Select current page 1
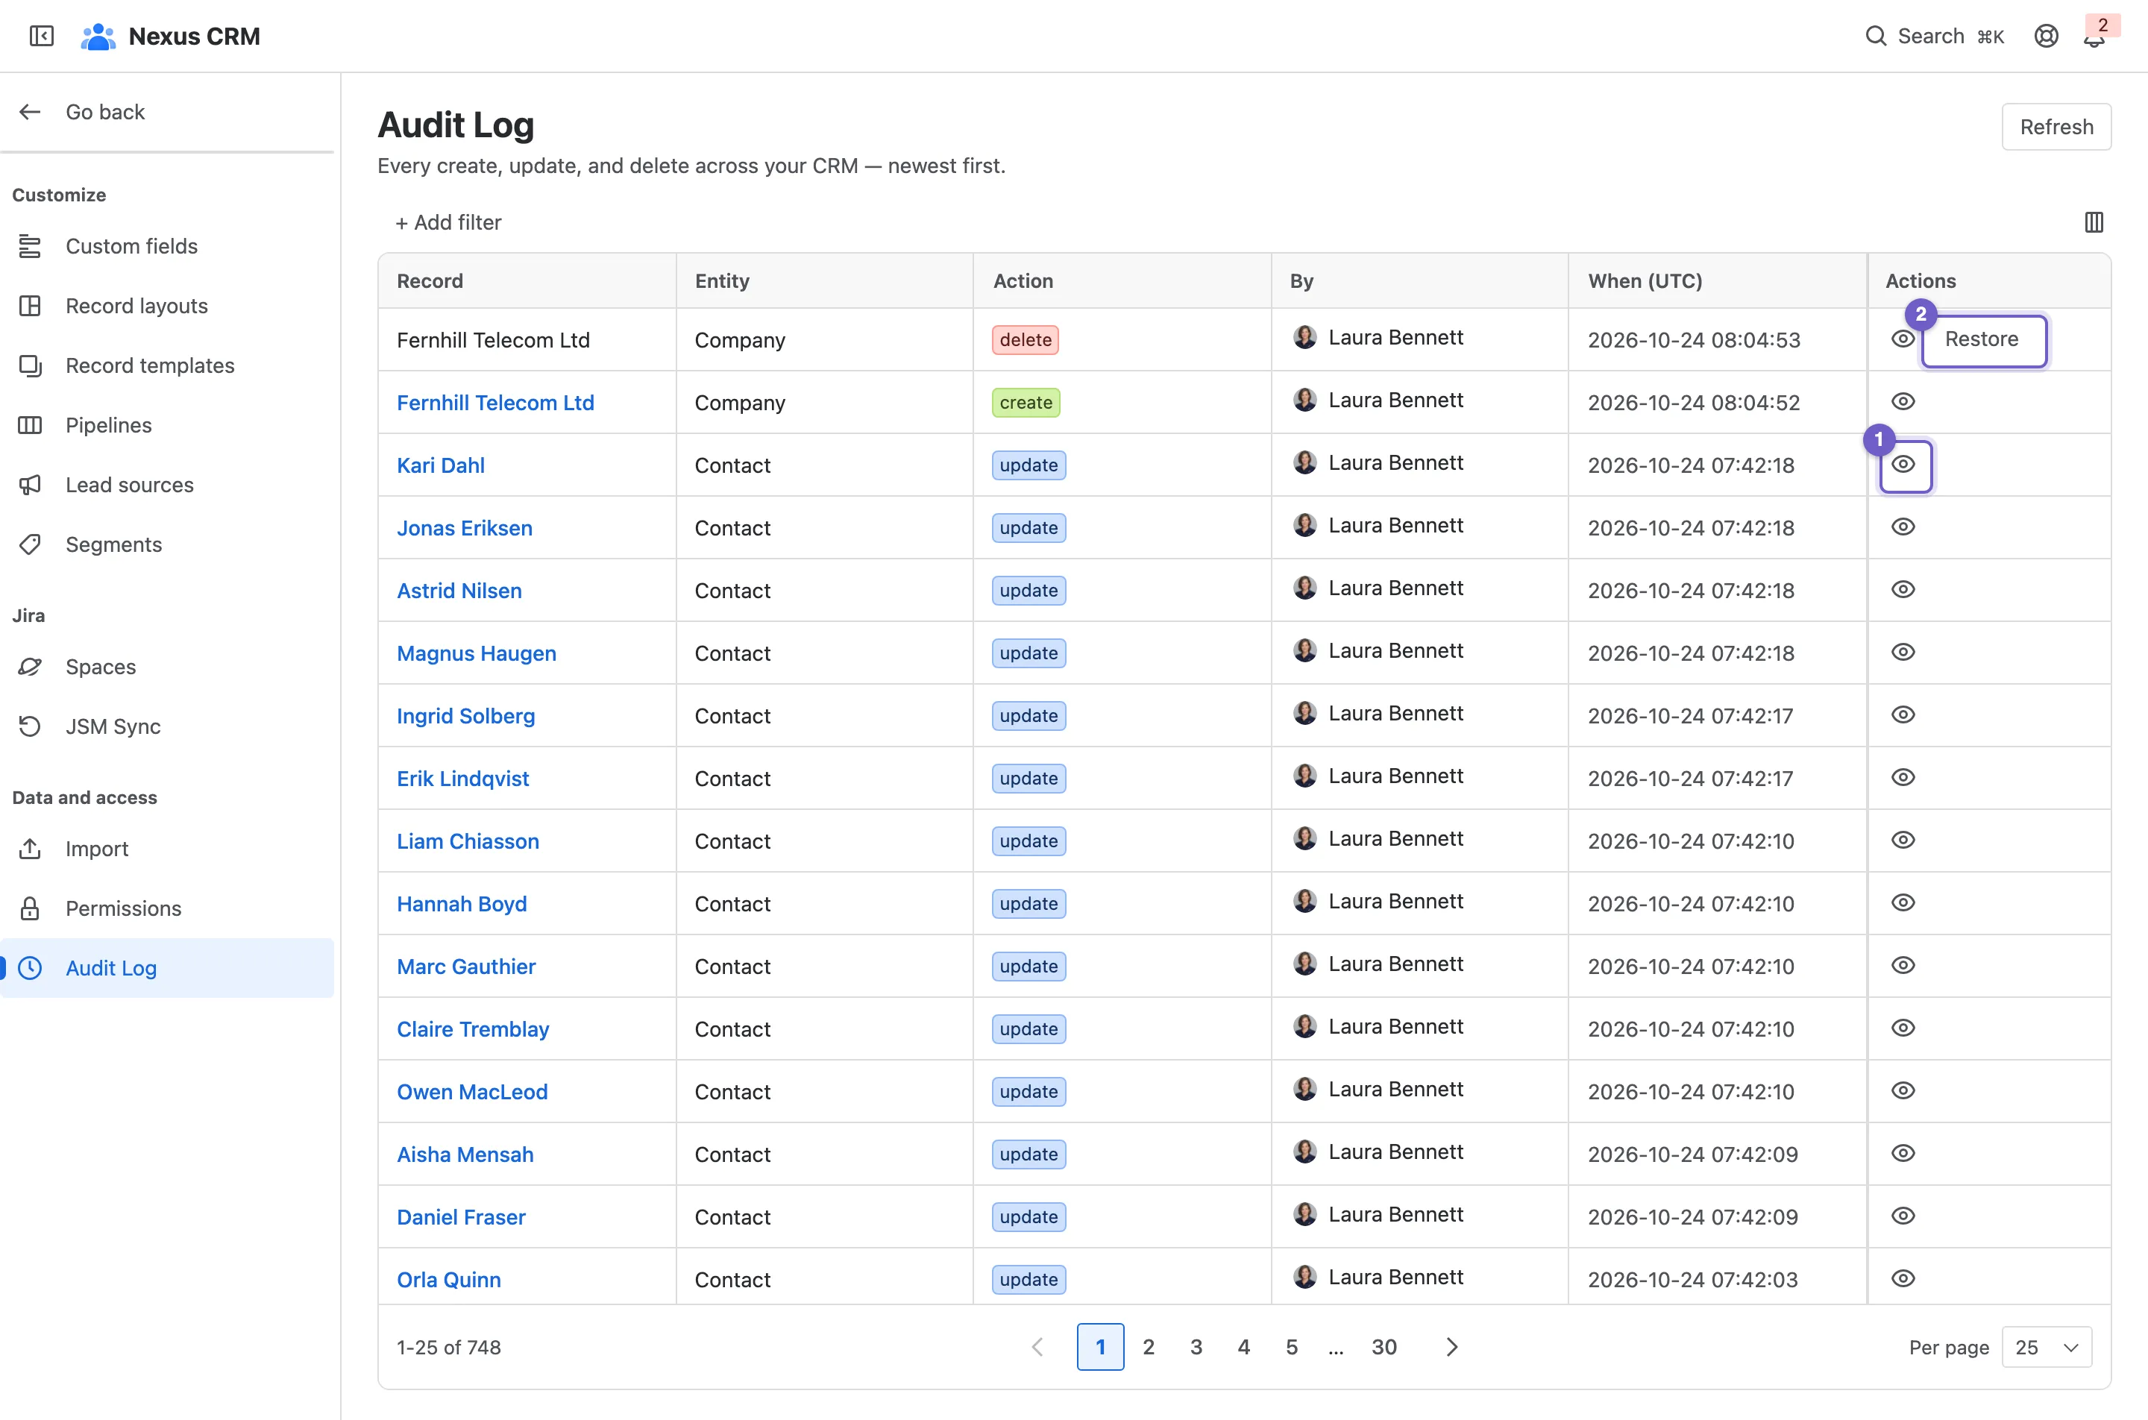 click(x=1100, y=1348)
